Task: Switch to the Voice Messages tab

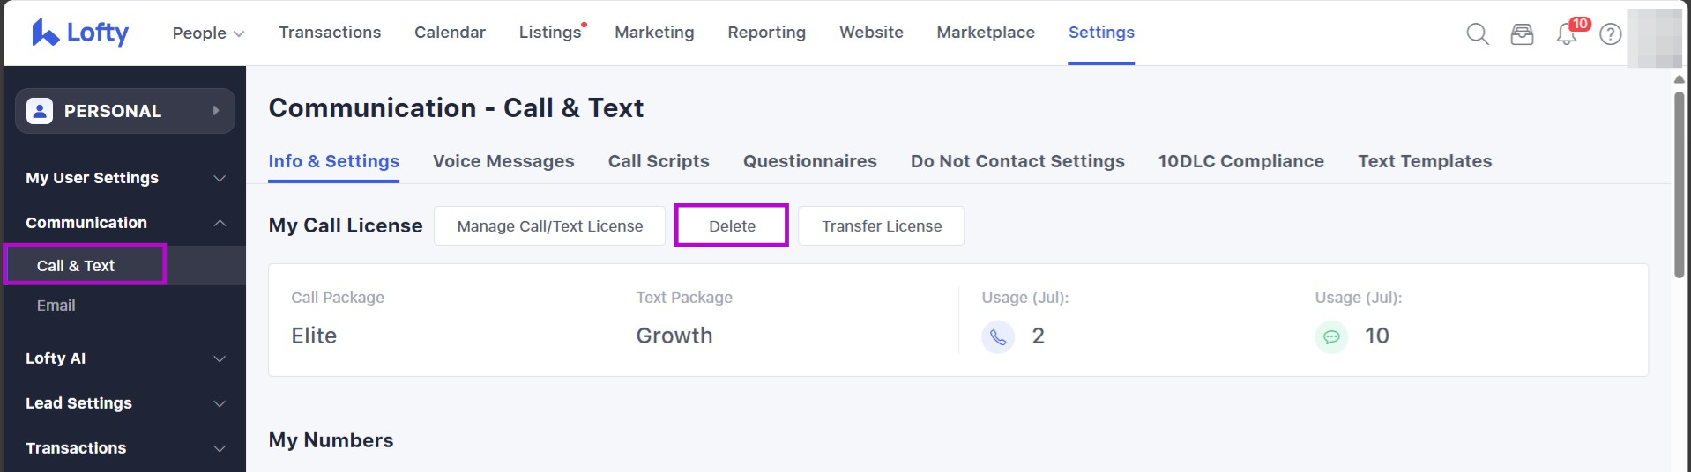Action: tap(503, 161)
